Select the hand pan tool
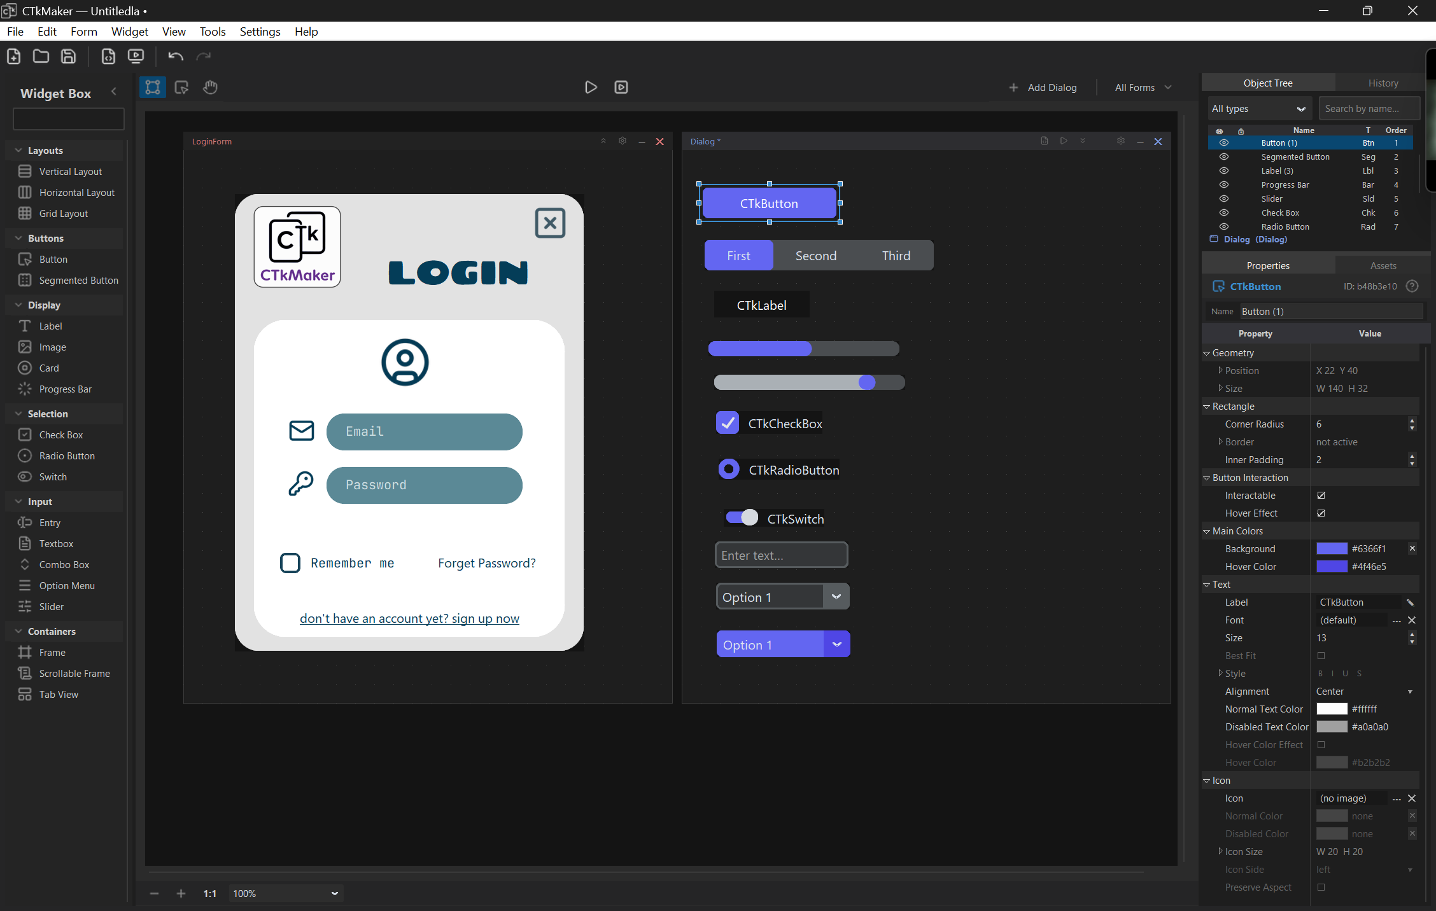Screen dimensions: 1436x911 [210, 87]
